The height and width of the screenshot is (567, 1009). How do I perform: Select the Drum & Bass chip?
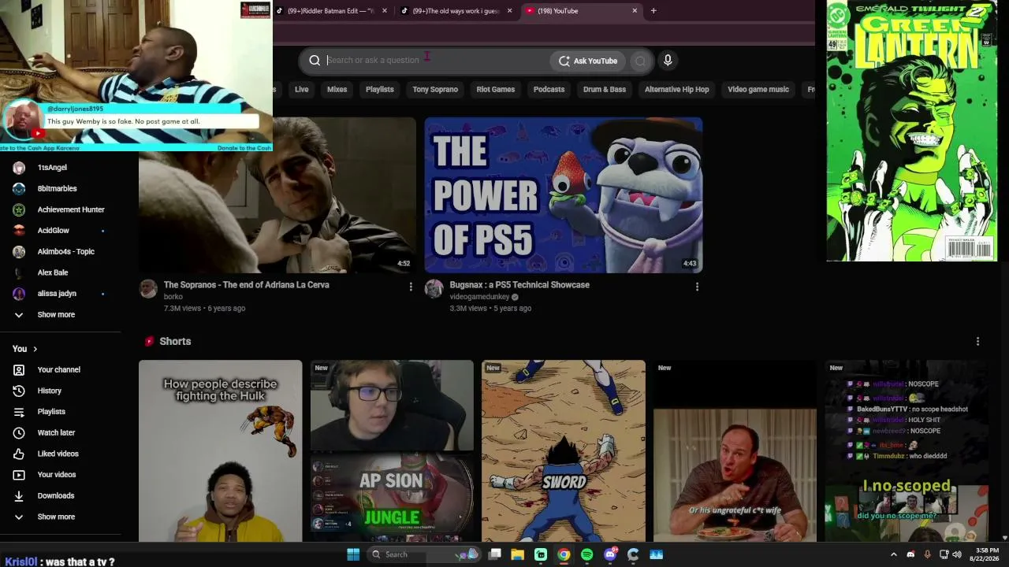pos(605,90)
